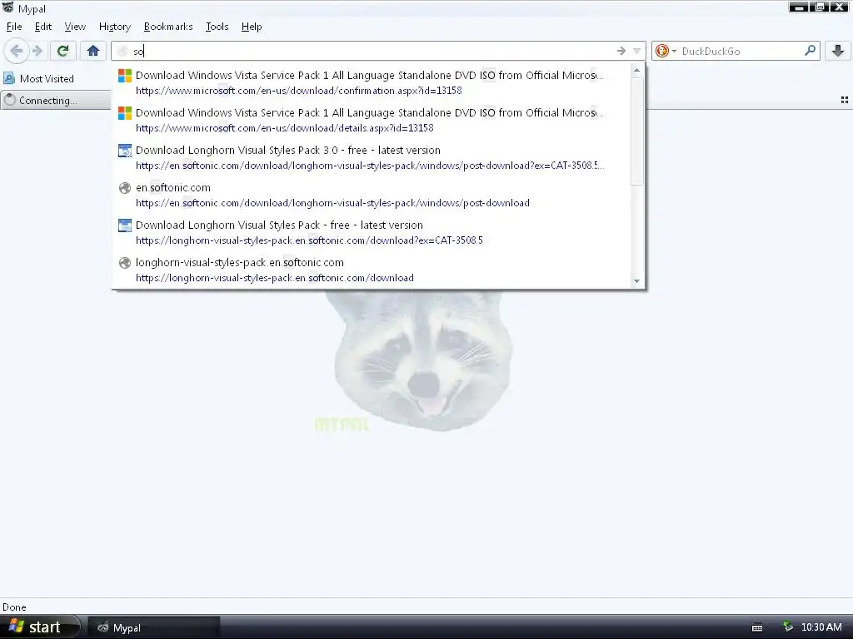This screenshot has width=853, height=639.
Task: Open the History menu
Action: tap(115, 27)
